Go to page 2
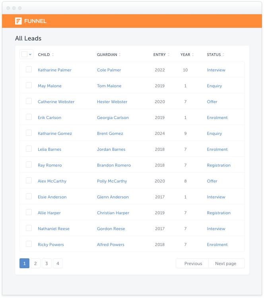264x298 pixels. pyautogui.click(x=35, y=263)
